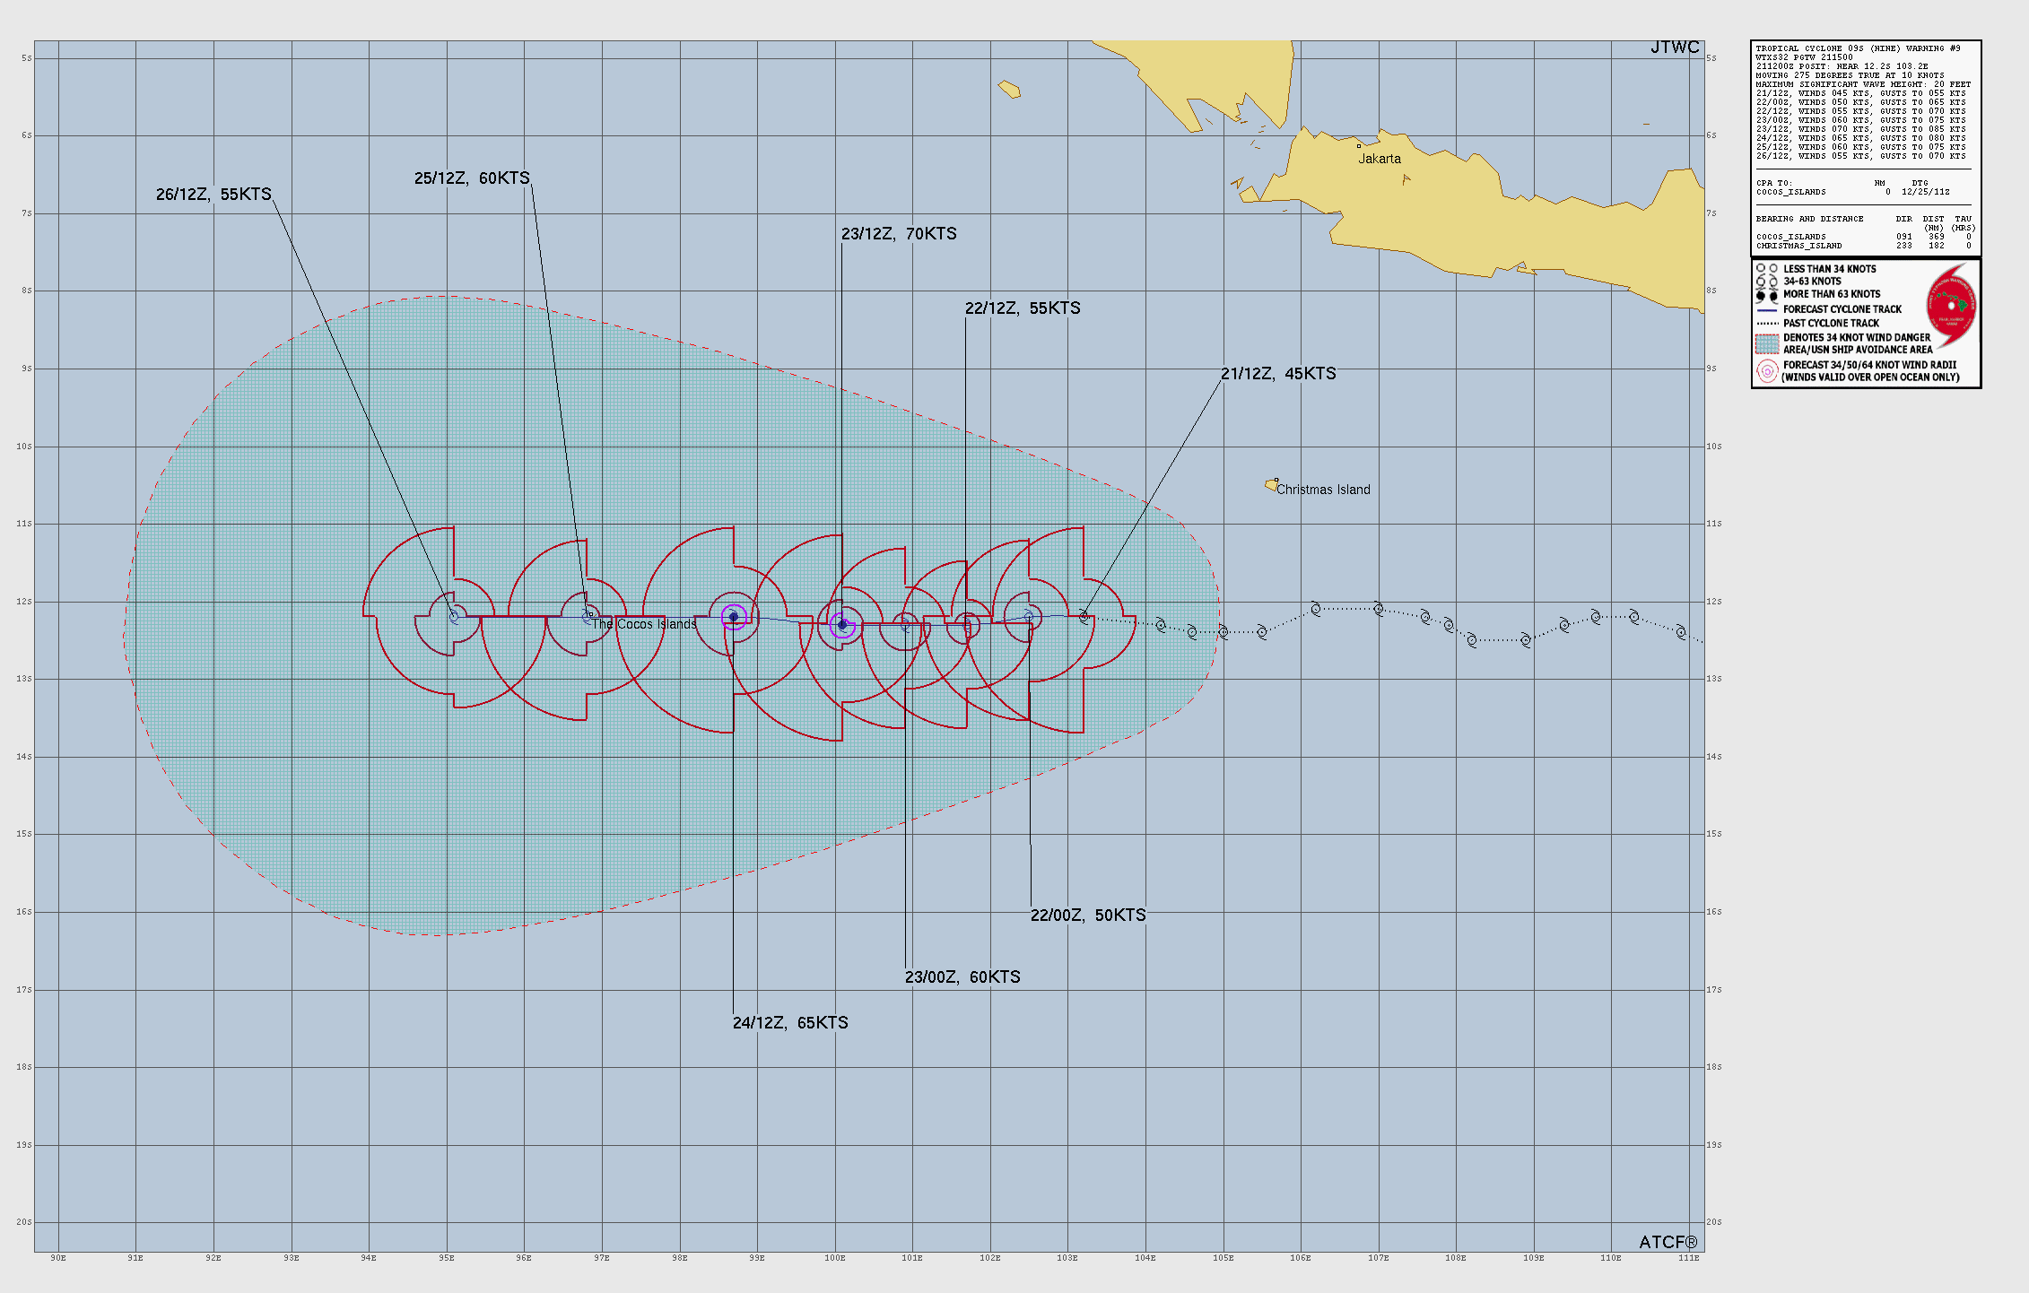2029x1293 pixels.
Task: Click the Jakarta city marker
Action: (x=1358, y=145)
